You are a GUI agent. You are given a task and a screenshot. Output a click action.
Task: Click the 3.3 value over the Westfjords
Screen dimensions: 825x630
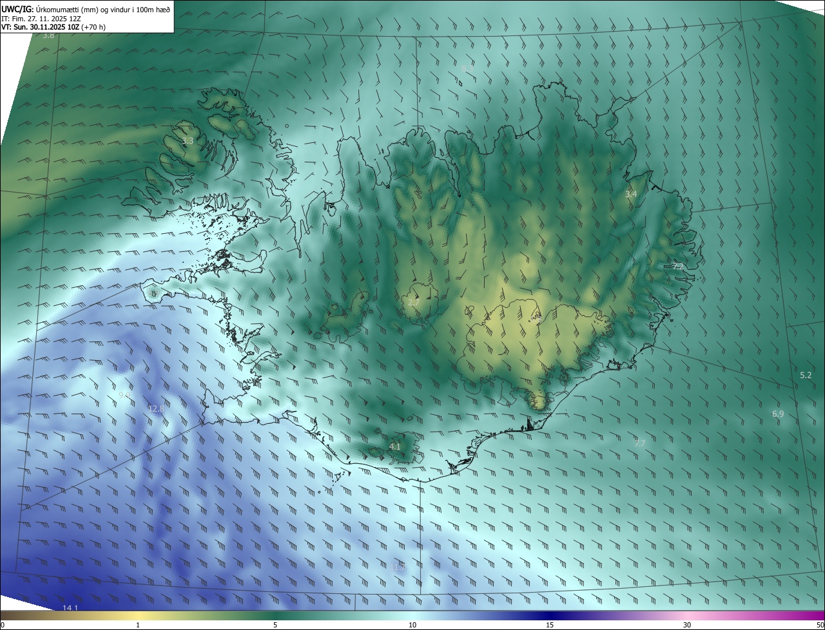click(188, 140)
